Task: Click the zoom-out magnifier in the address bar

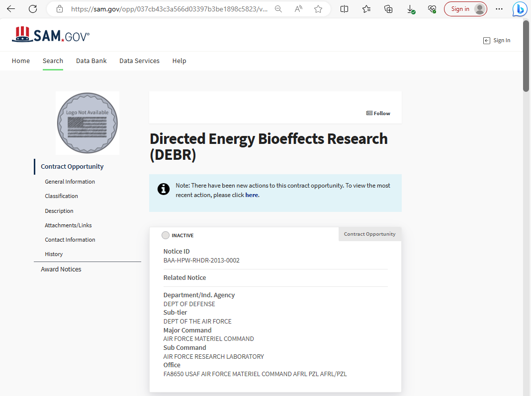Action: pos(278,8)
